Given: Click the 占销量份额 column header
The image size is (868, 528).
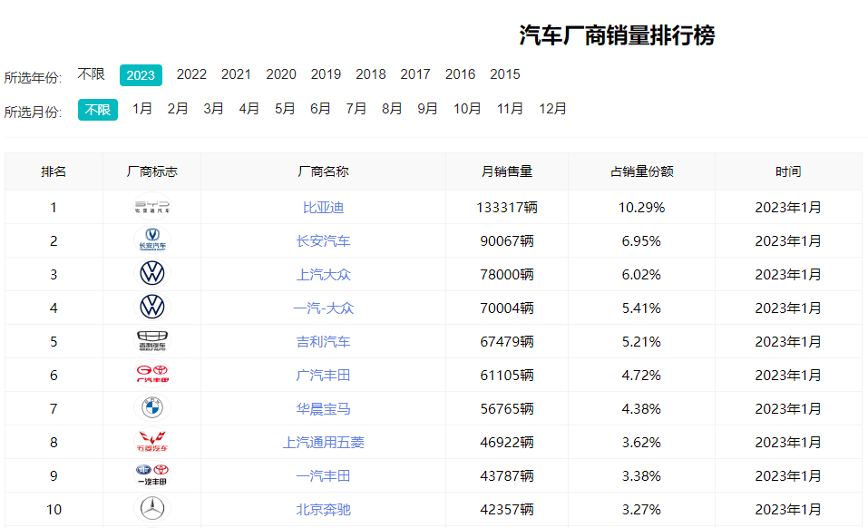Looking at the screenshot, I should [641, 171].
